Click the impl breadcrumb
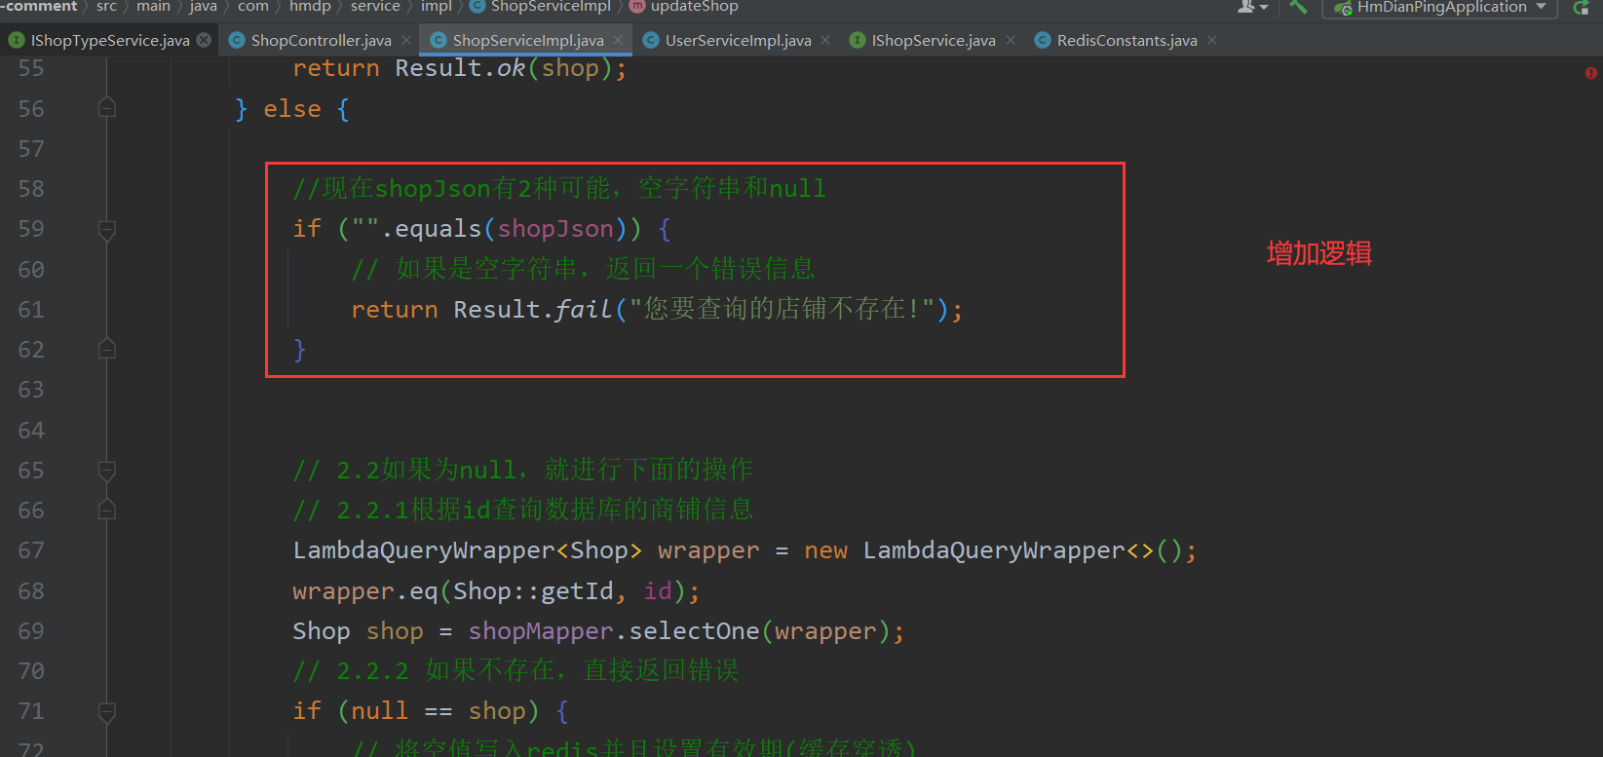The width and height of the screenshot is (1603, 757). click(437, 6)
